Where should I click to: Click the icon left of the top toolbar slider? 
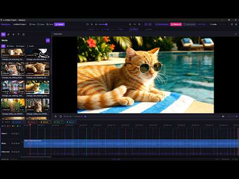tap(96, 24)
